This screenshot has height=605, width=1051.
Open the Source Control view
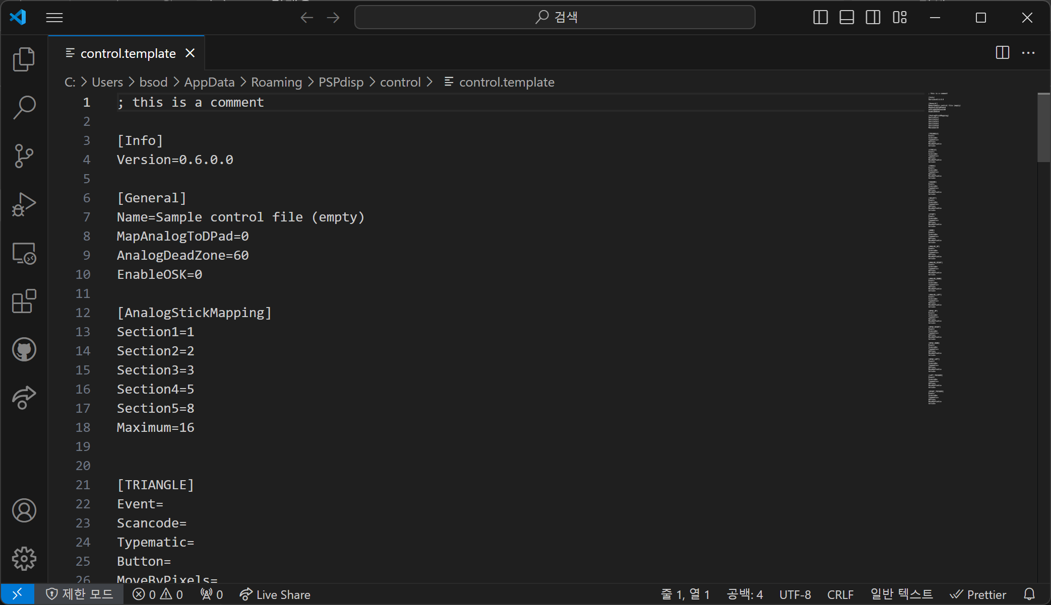tap(24, 156)
